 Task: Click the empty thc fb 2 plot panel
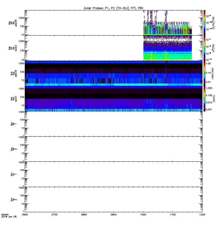coord(113,200)
